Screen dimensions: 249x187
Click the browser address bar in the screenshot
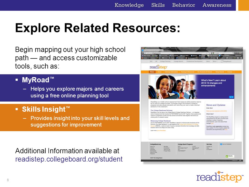click(x=177, y=53)
